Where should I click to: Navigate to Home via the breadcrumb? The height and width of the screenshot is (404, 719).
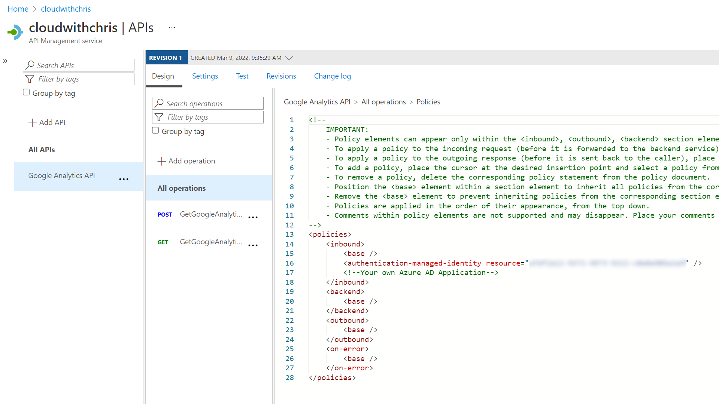18,9
